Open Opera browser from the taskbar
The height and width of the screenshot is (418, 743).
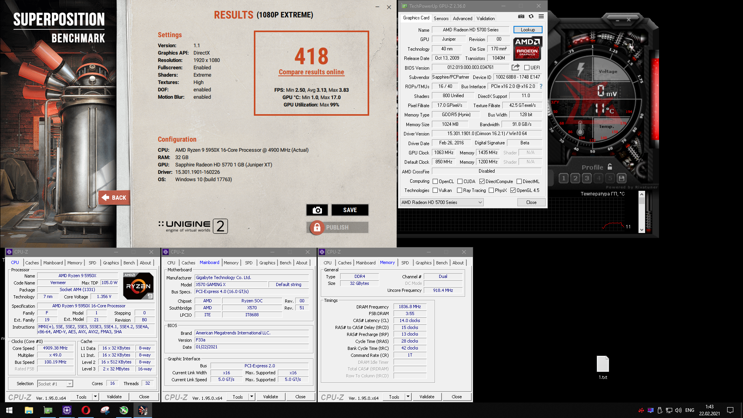tap(86, 410)
